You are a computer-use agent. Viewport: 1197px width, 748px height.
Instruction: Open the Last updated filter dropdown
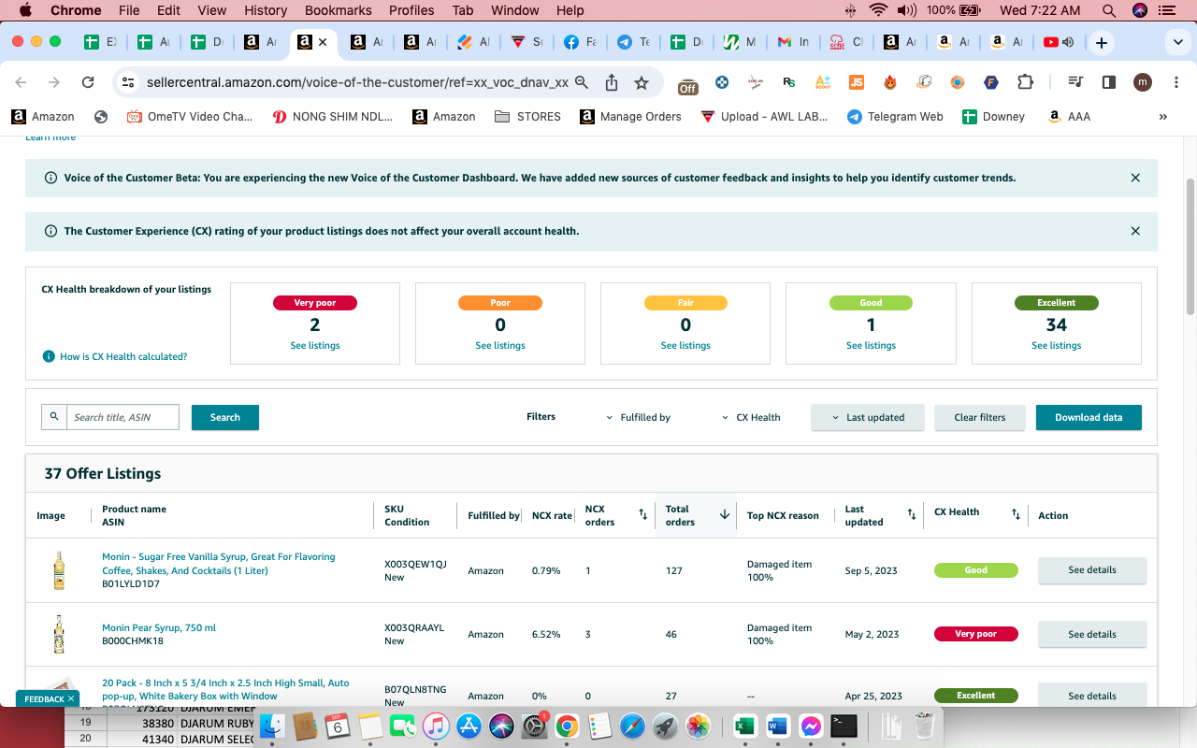pyautogui.click(x=868, y=417)
